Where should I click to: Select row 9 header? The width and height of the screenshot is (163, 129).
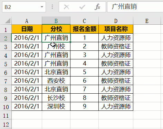[6, 98]
